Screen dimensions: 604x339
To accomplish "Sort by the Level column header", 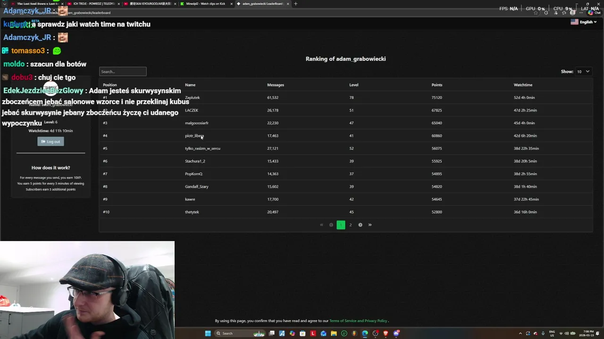I will point(354,85).
